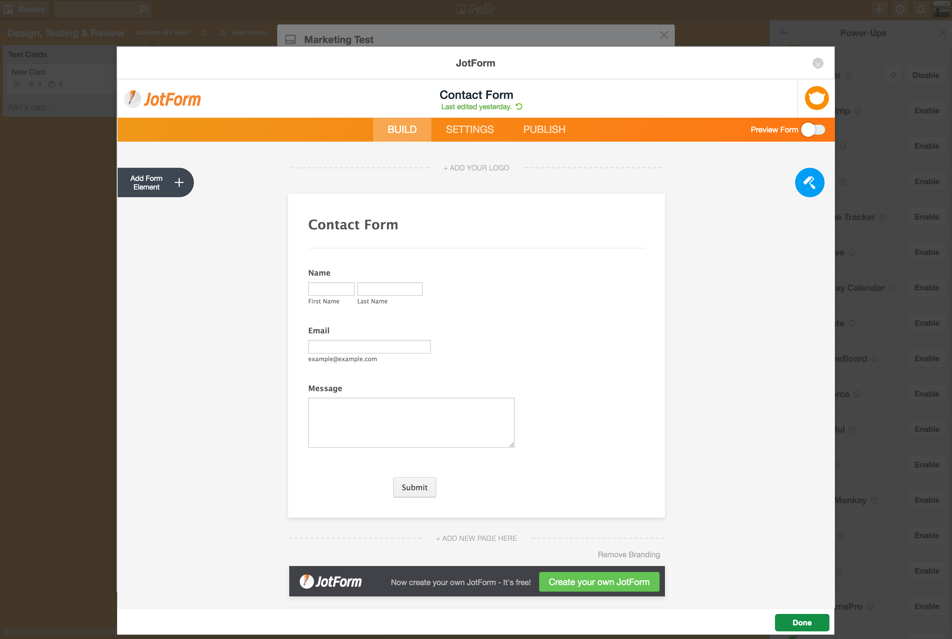The image size is (952, 639).
Task: Close the JotForm modal with X
Action: [x=817, y=63]
